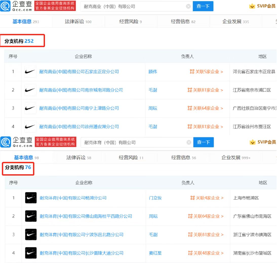277x263 pixels.
Task: Open 关联81家企业 in 徐州潘安湖分公司 row
Action: click(208, 127)
